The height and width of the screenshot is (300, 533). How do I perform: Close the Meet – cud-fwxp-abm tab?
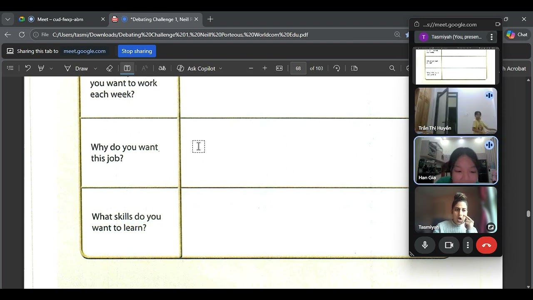pos(103,19)
